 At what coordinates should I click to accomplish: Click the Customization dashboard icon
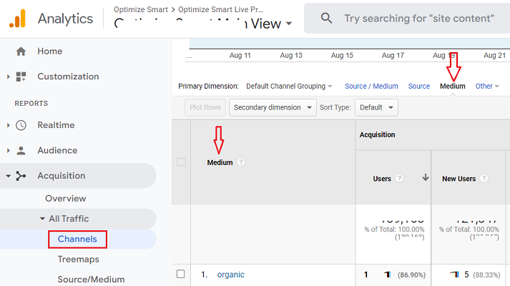(x=21, y=77)
